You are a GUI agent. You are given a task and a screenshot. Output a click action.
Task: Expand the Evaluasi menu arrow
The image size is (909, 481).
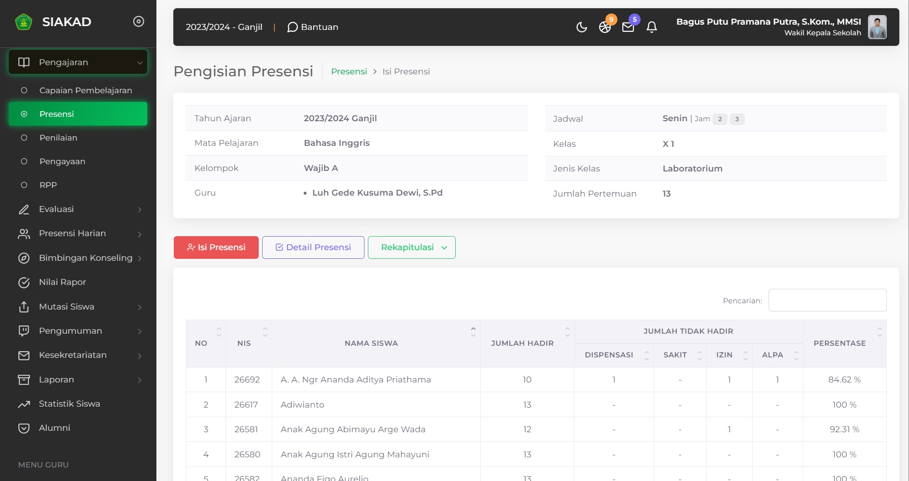[140, 210]
